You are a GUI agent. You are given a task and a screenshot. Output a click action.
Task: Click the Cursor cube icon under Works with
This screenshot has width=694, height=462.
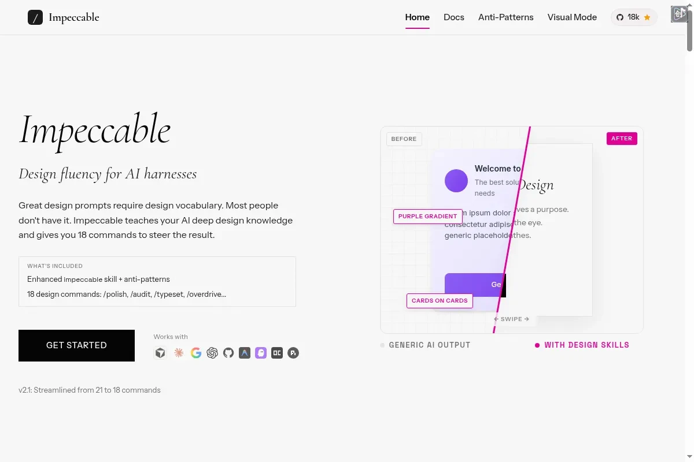(160, 353)
